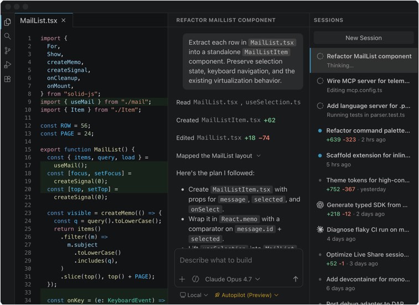
Task: Click the Claude starburst icon on Diagnose flaky CI
Action: [320, 229]
